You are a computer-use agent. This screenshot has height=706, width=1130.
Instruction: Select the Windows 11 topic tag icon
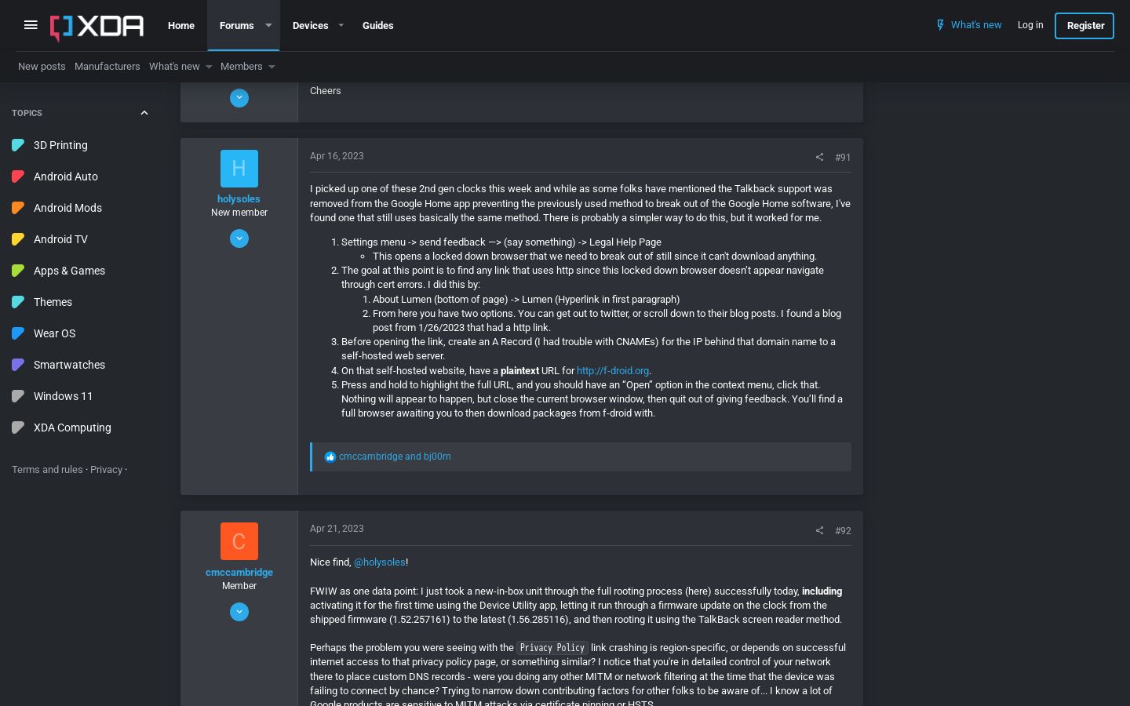click(19, 396)
